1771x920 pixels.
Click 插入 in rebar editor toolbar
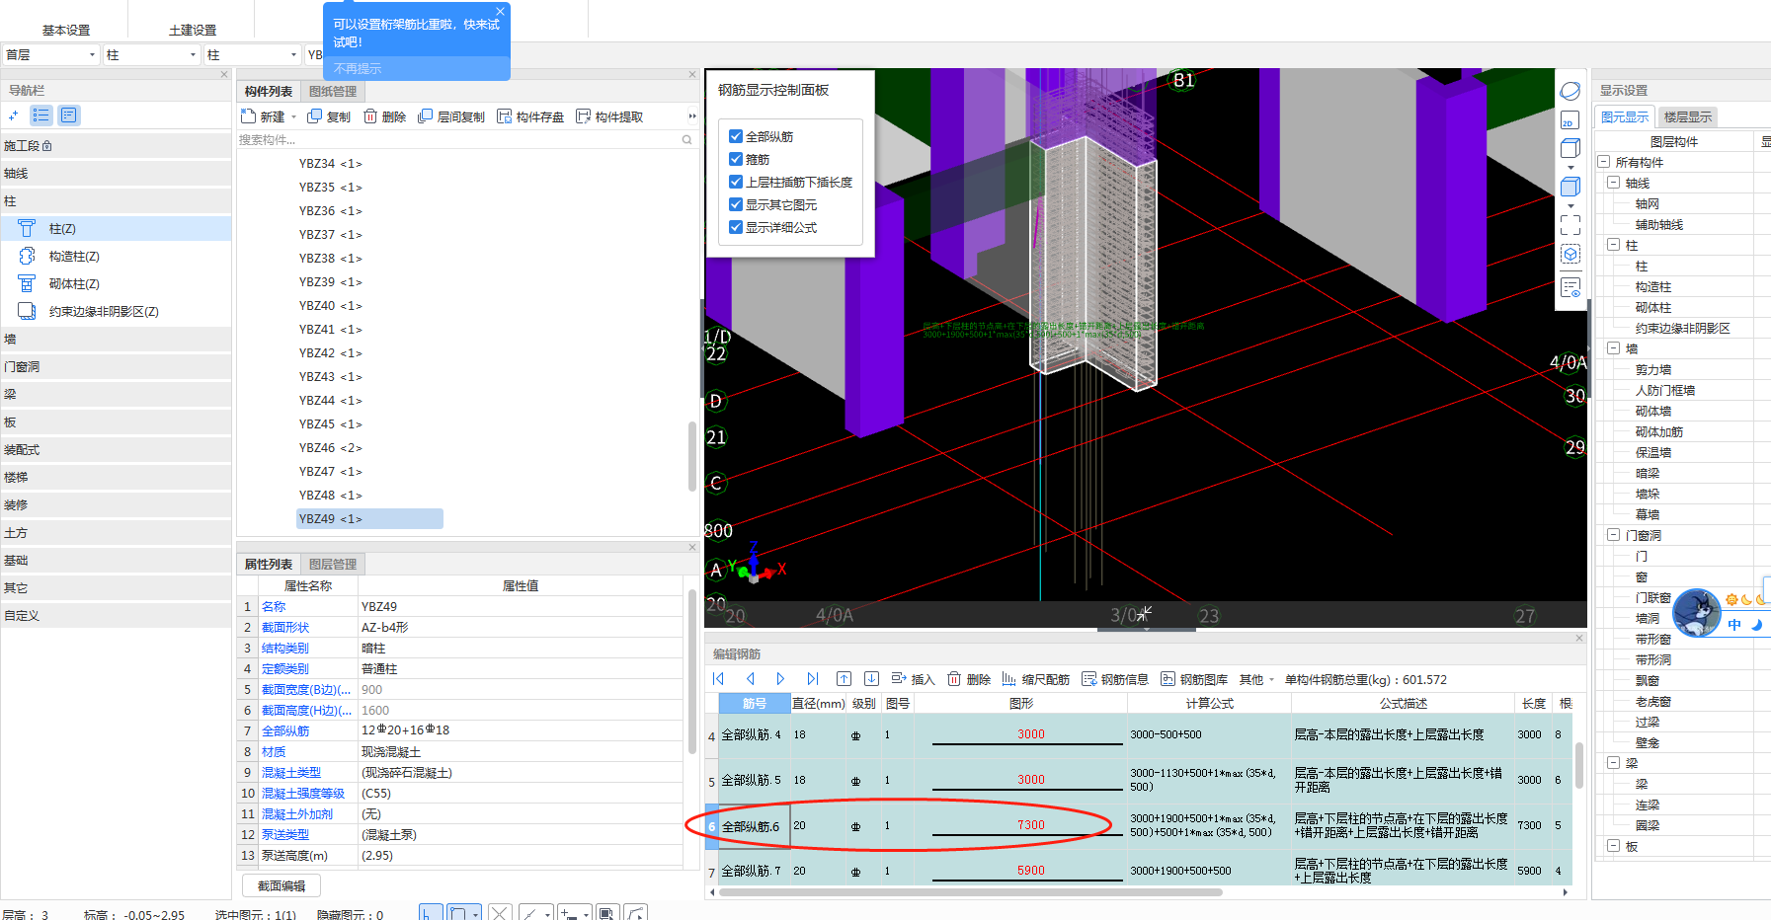tap(913, 679)
